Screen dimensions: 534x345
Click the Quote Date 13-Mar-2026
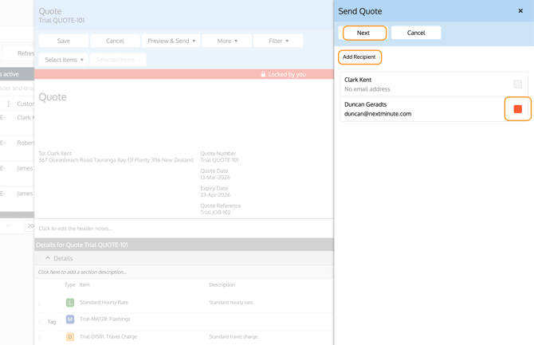215,178
